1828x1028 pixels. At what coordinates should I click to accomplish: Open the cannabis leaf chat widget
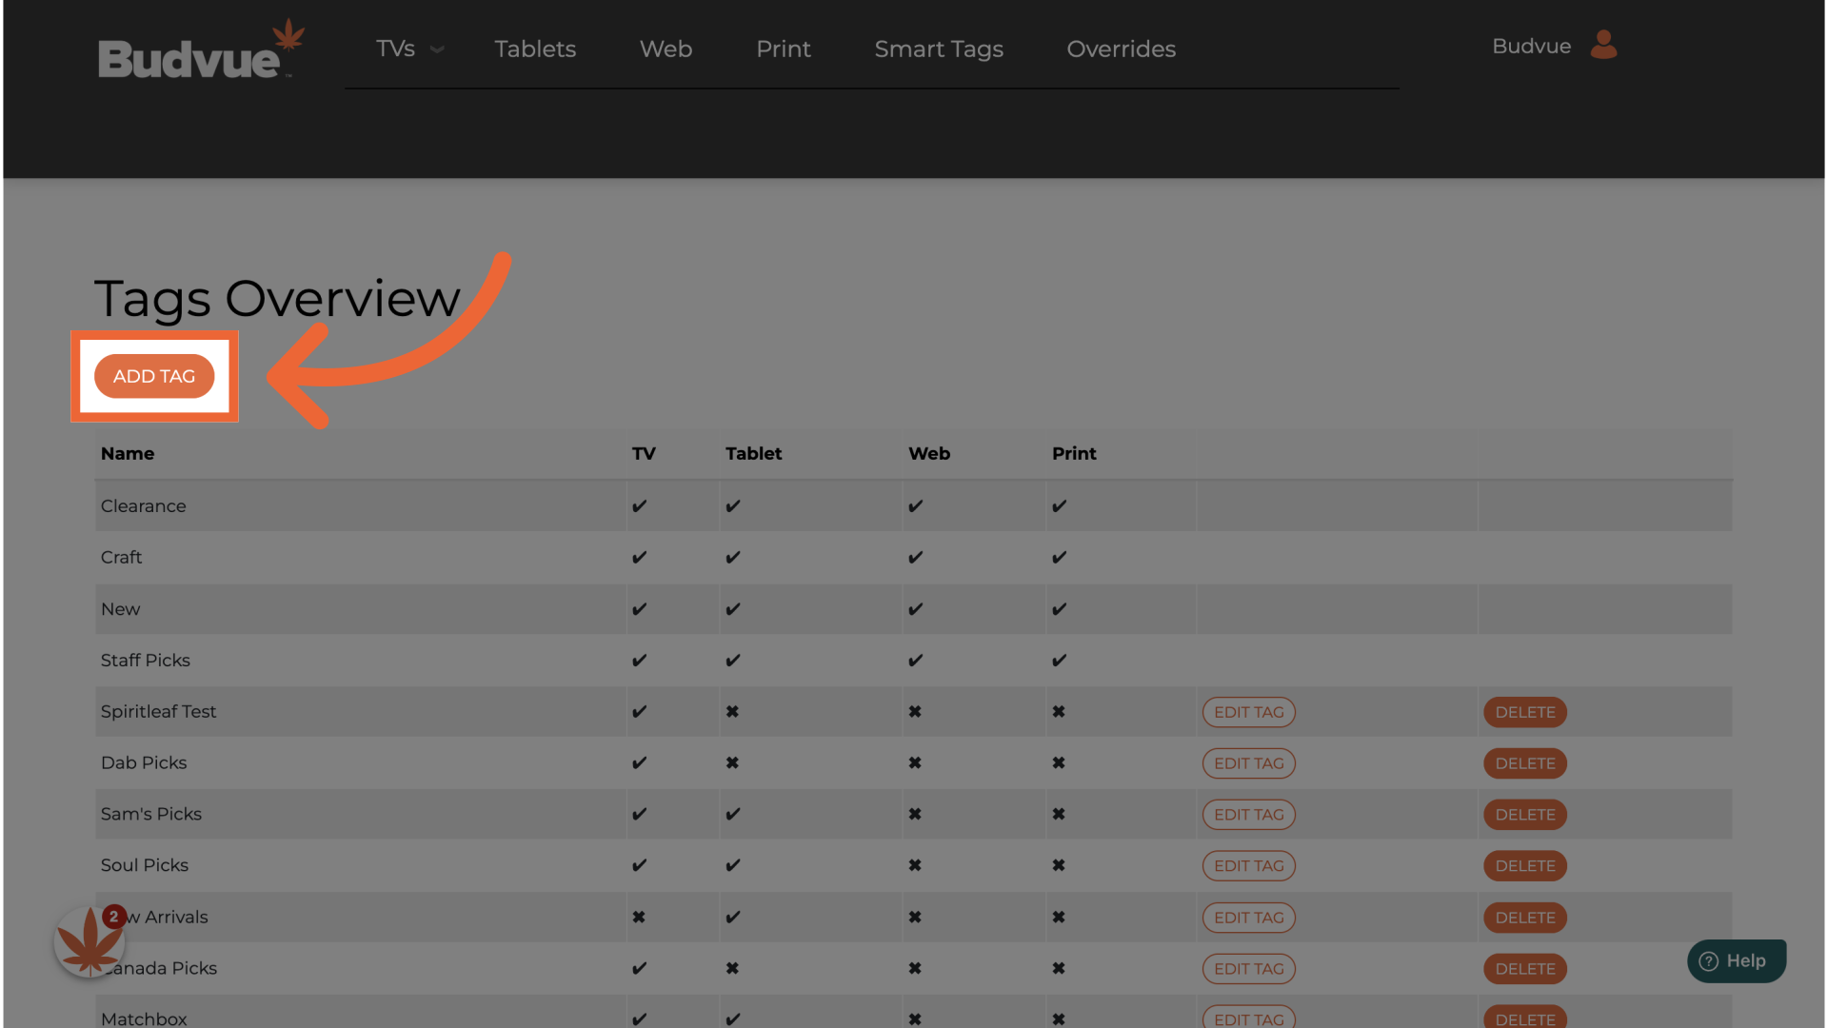tap(89, 942)
